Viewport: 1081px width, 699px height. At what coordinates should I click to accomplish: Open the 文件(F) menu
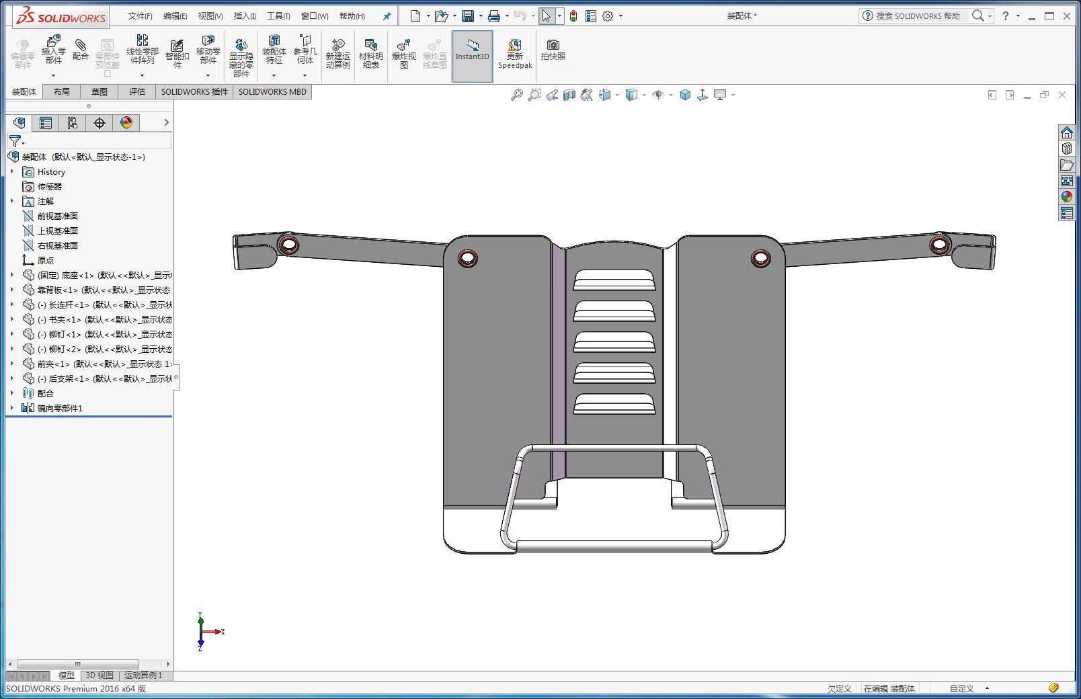[x=141, y=16]
